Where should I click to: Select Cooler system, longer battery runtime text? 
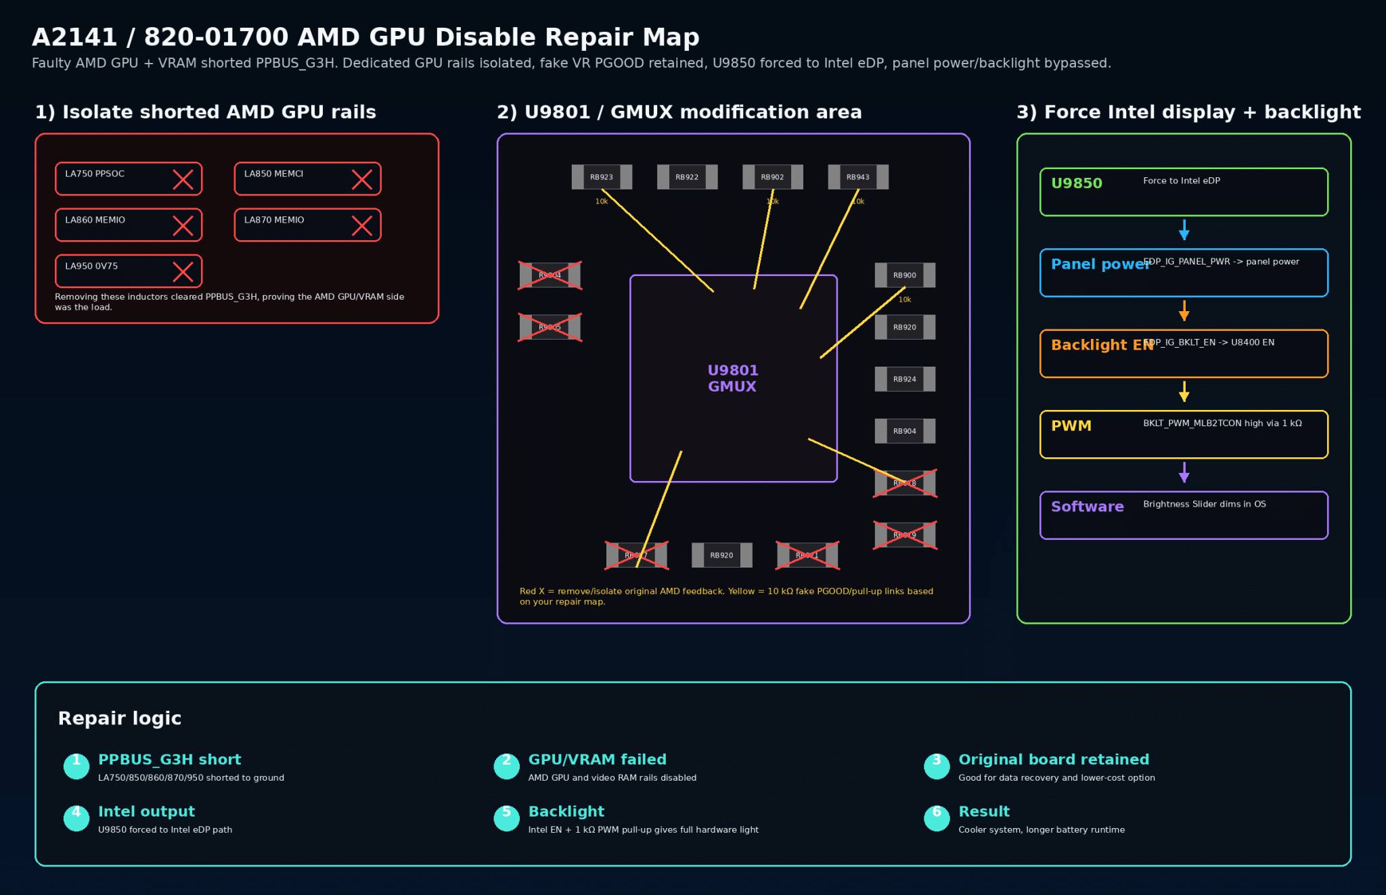[1042, 830]
